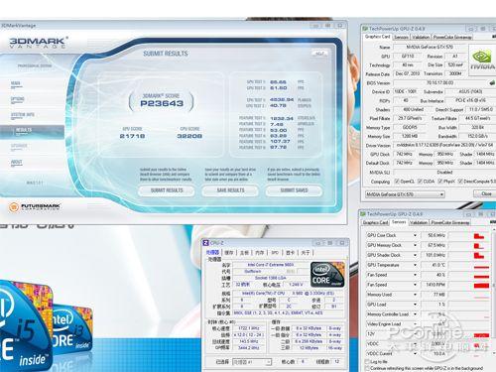Click the GPU Temperature value 41.0 °C
496x372 pixels.
pos(434,265)
